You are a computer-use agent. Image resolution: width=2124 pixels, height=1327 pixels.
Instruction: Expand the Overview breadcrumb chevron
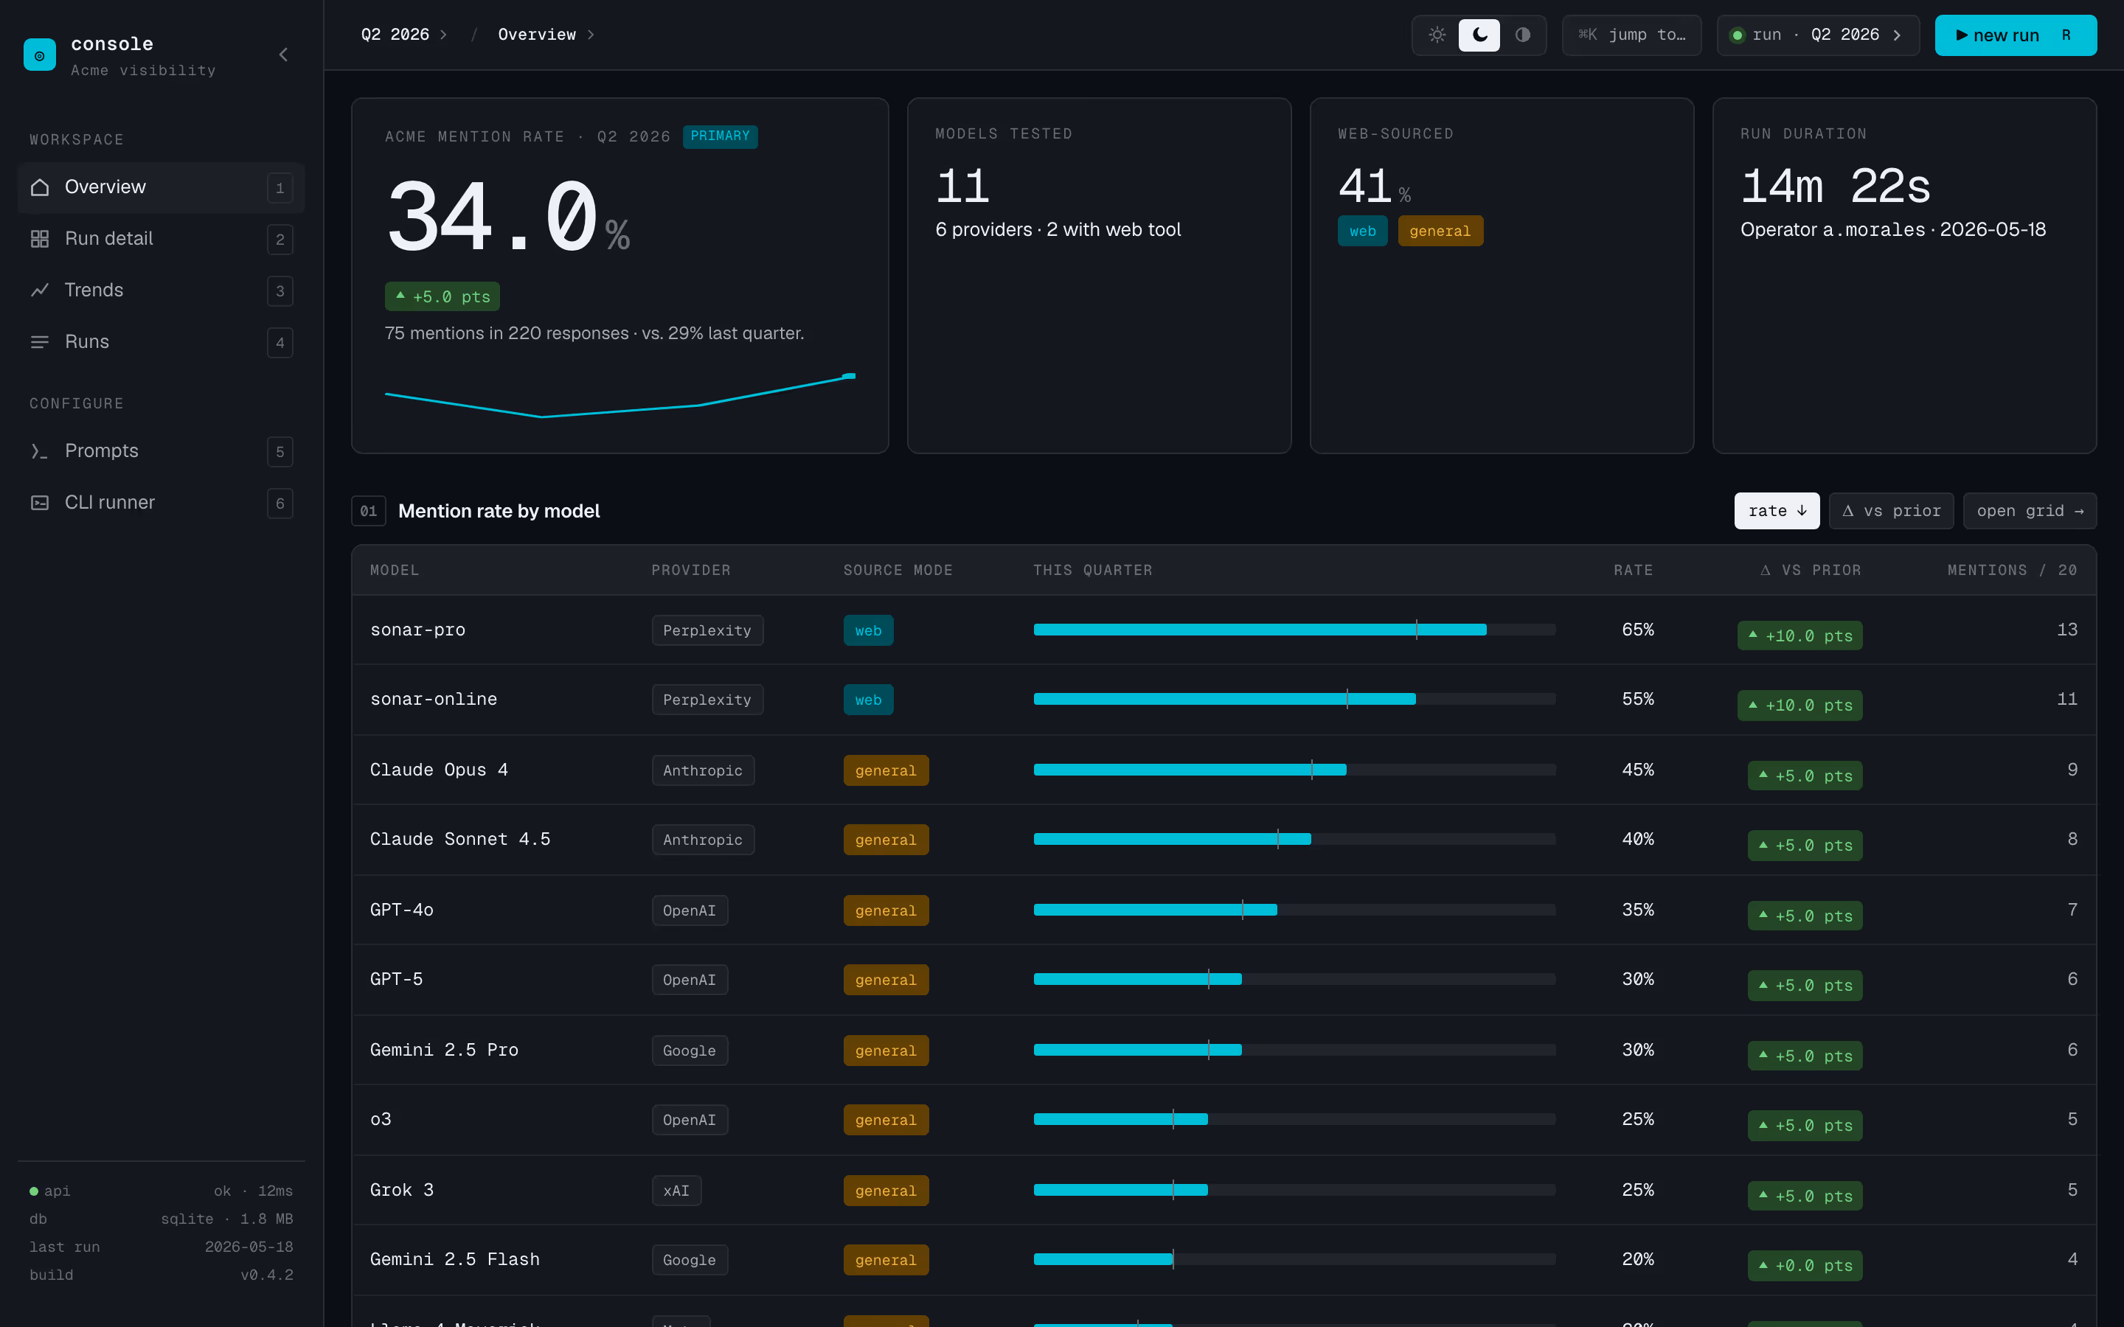591,34
